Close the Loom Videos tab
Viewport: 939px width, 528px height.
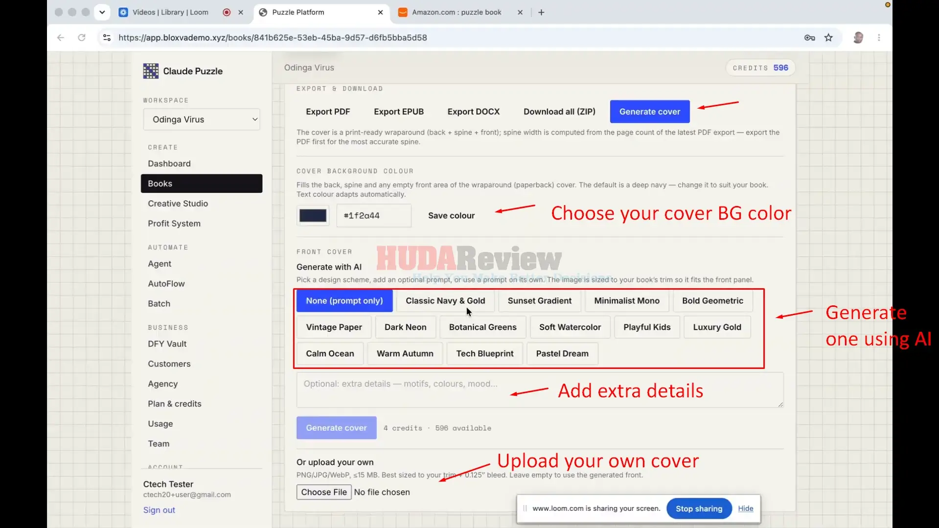241,12
